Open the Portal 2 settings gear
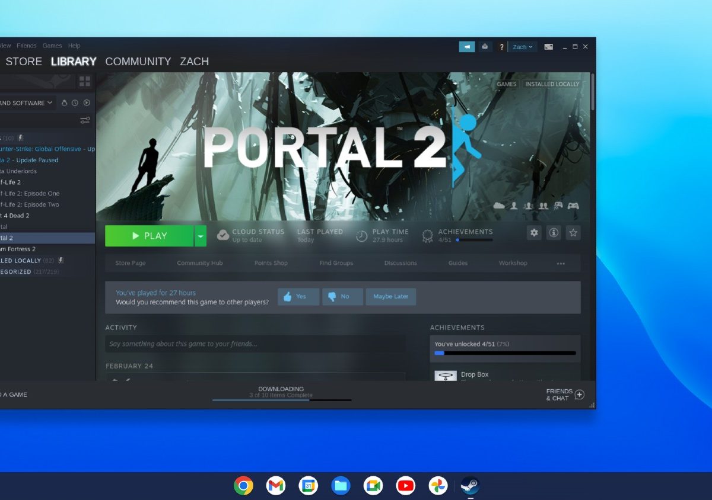Viewport: 712px width, 500px height. pos(534,233)
